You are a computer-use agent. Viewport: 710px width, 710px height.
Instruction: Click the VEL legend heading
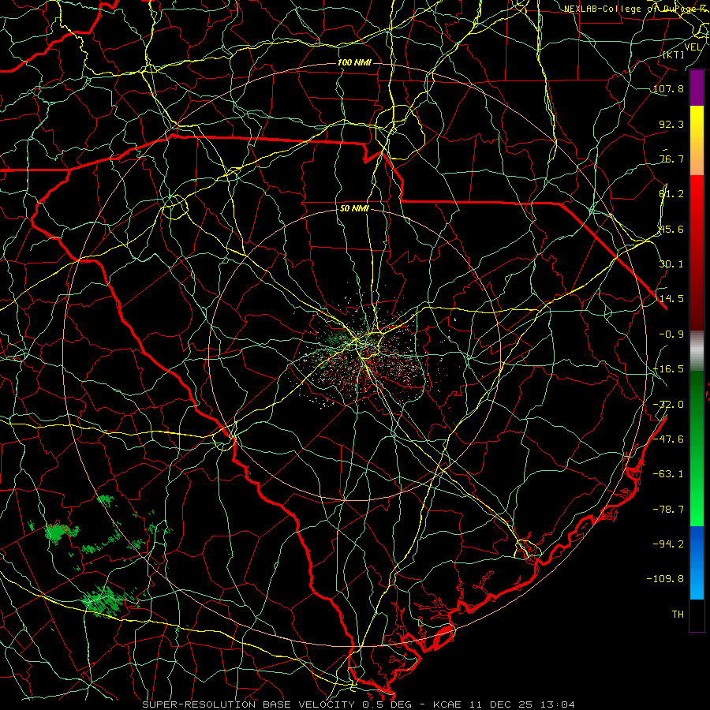click(693, 47)
